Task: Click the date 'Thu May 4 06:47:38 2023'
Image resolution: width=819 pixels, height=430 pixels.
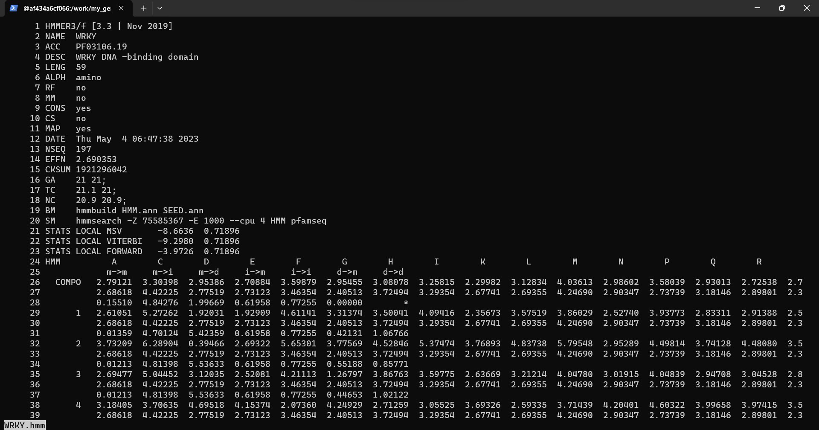Action: point(137,139)
